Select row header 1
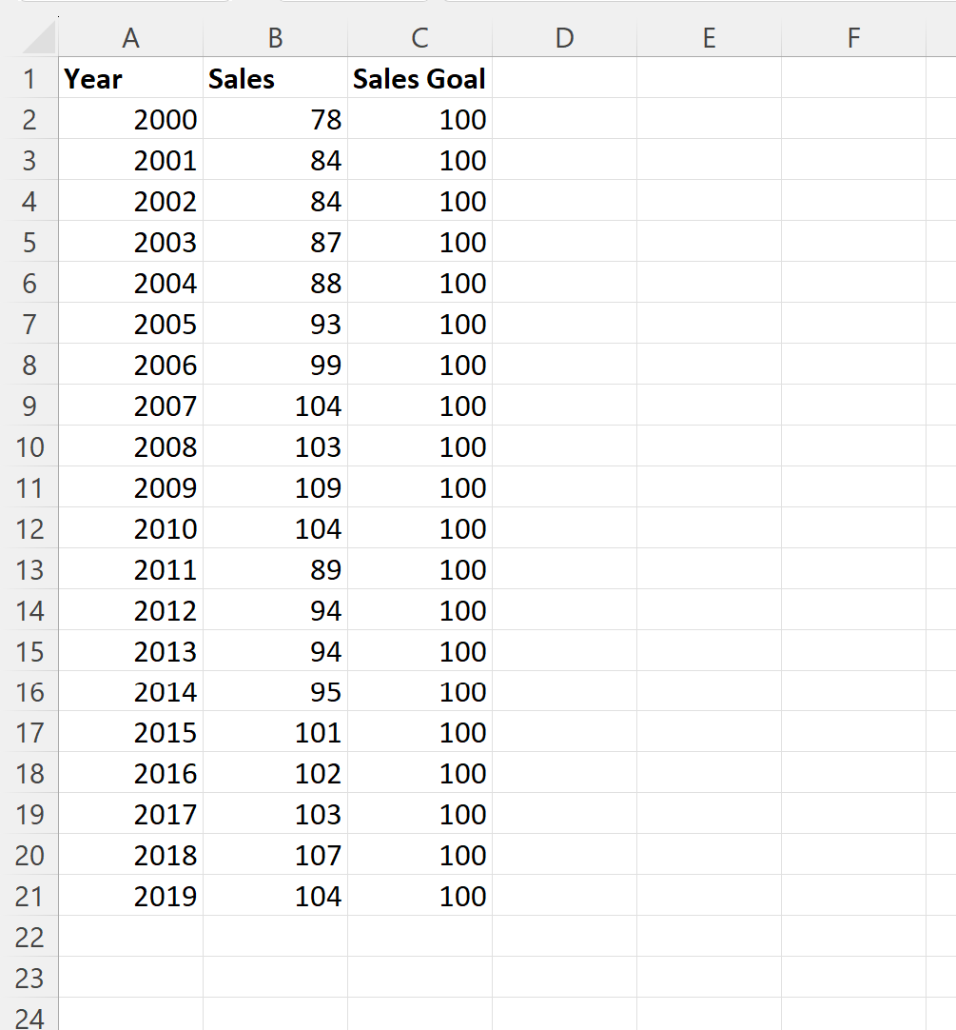The height and width of the screenshot is (1030, 956). (31, 79)
